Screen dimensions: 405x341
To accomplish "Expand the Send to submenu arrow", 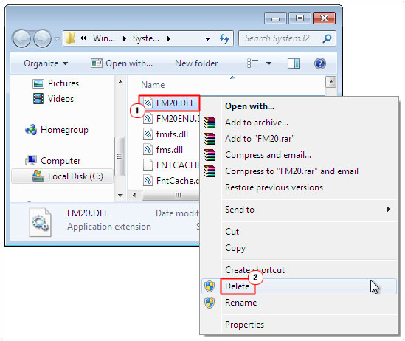I will 389,210.
